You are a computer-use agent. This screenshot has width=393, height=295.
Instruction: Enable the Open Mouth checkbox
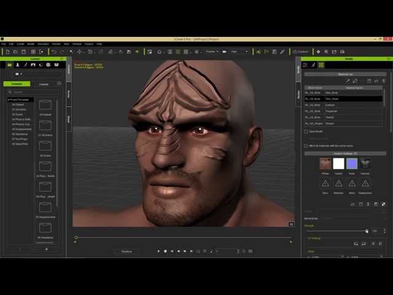(306, 132)
